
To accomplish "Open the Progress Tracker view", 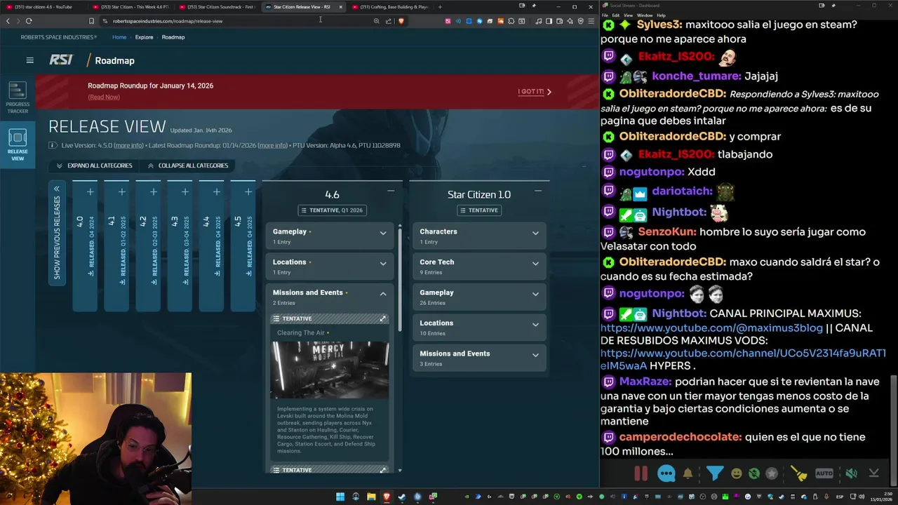I will point(18,97).
